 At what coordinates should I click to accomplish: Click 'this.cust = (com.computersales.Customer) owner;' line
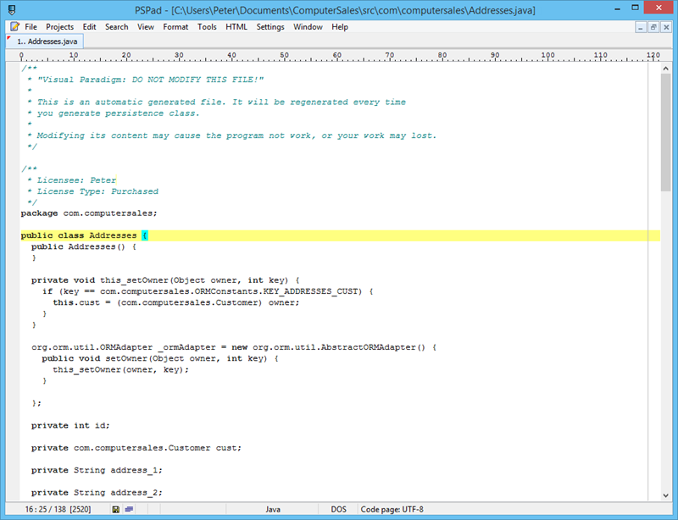click(x=176, y=302)
